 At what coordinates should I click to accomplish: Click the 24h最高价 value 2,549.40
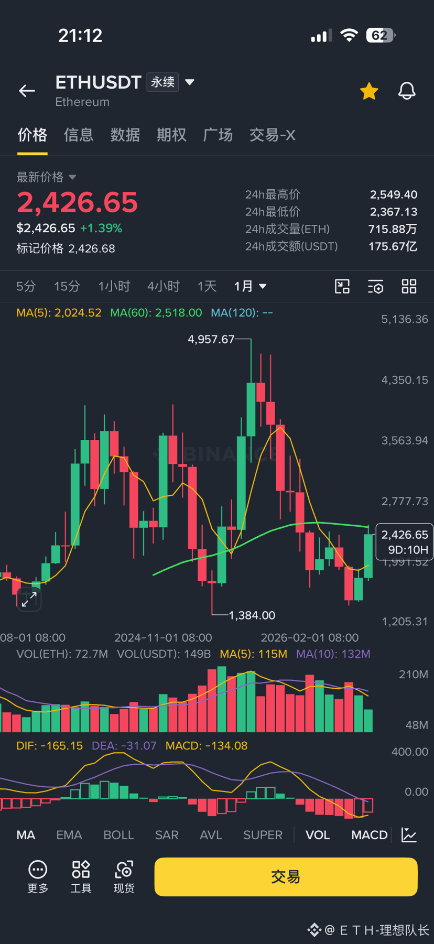(394, 194)
